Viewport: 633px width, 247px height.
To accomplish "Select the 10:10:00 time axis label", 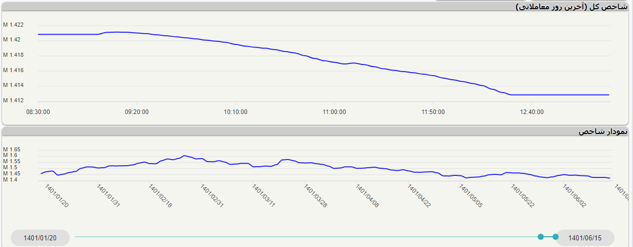I will [235, 112].
